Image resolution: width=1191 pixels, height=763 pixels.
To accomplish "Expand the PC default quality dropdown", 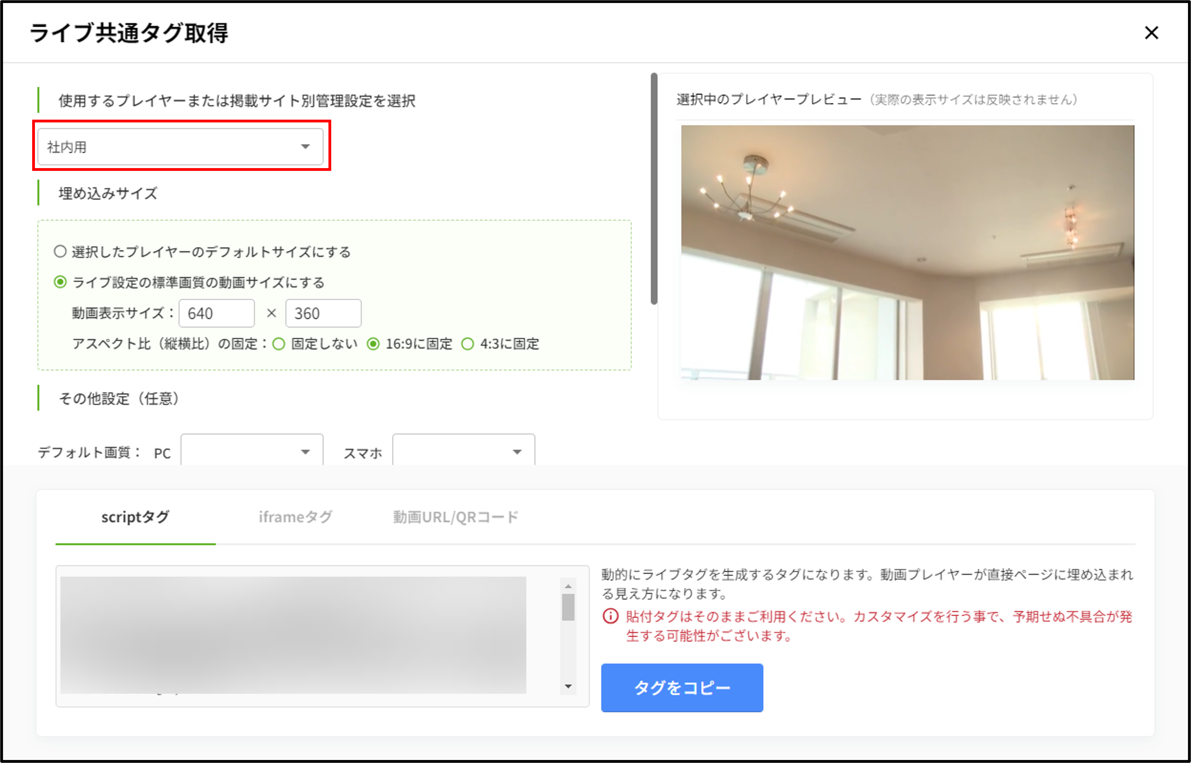I will 252,451.
